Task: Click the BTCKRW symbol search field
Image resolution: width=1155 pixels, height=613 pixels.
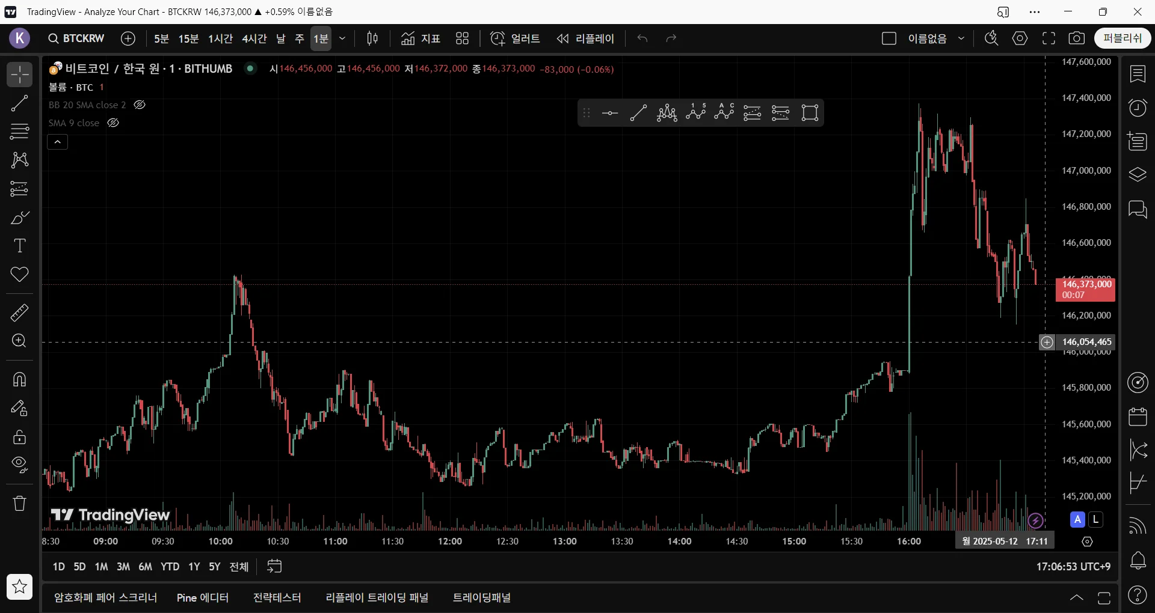Action: [x=76, y=38]
